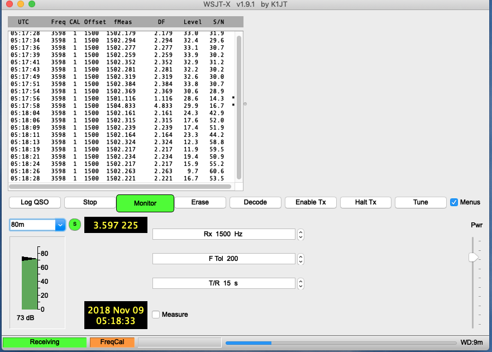Click the Pwr slider handle
This screenshot has width=492, height=352.
click(x=473, y=257)
